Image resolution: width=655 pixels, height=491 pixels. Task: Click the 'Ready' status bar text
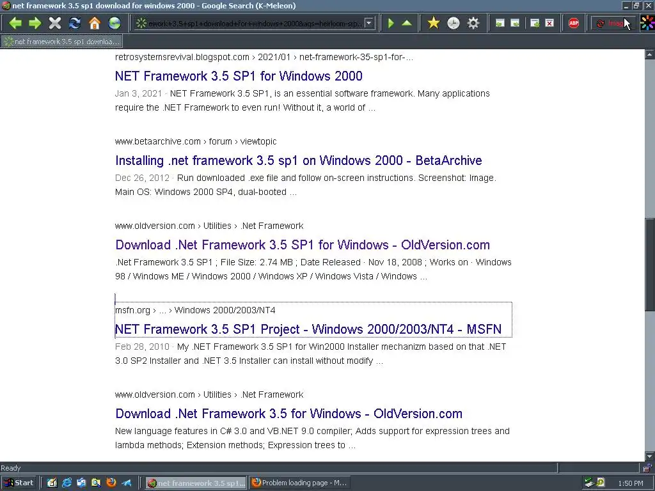tap(10, 468)
